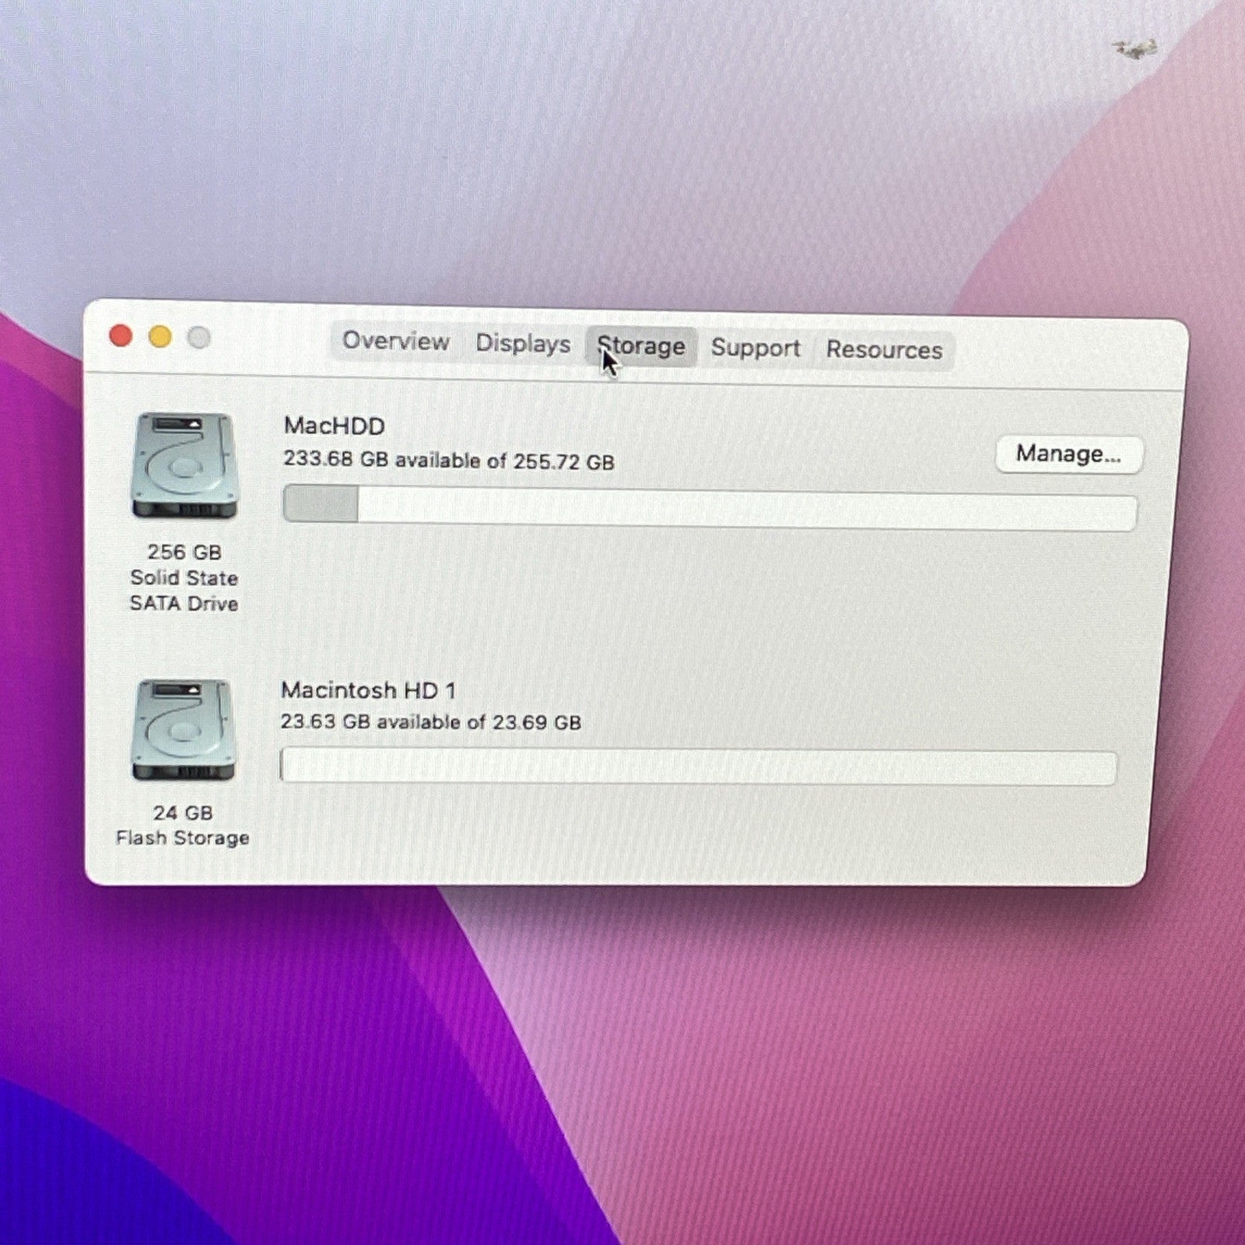Go to the Support tab
Image resolution: width=1245 pixels, height=1245 pixels.
point(755,349)
